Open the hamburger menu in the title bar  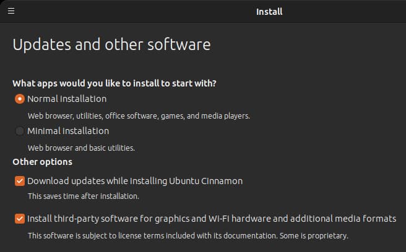tap(11, 11)
